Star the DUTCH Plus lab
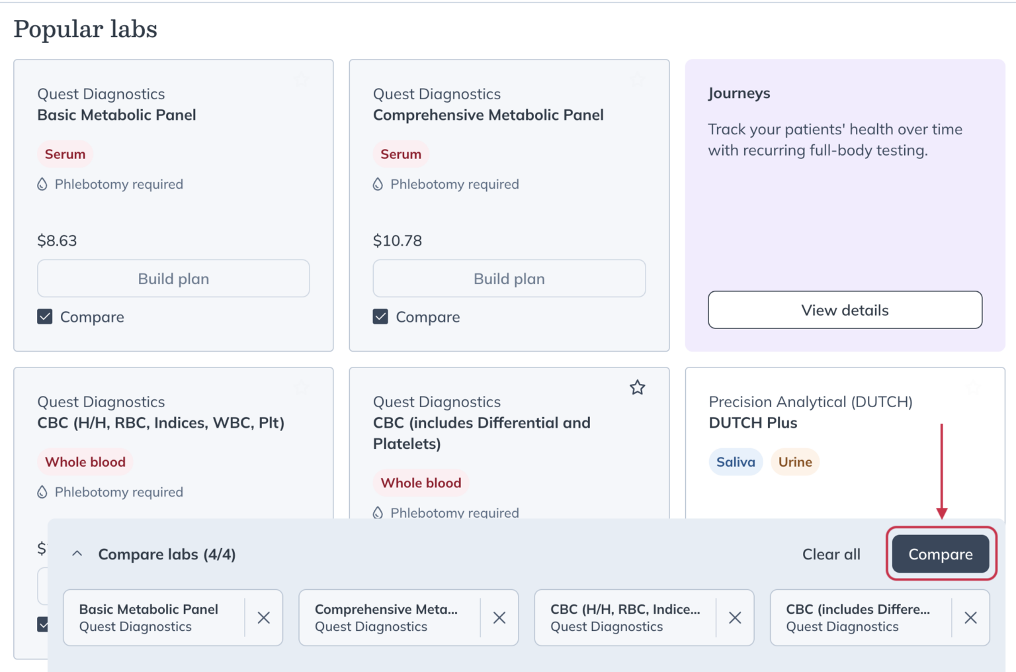Image resolution: width=1016 pixels, height=672 pixels. pyautogui.click(x=972, y=389)
